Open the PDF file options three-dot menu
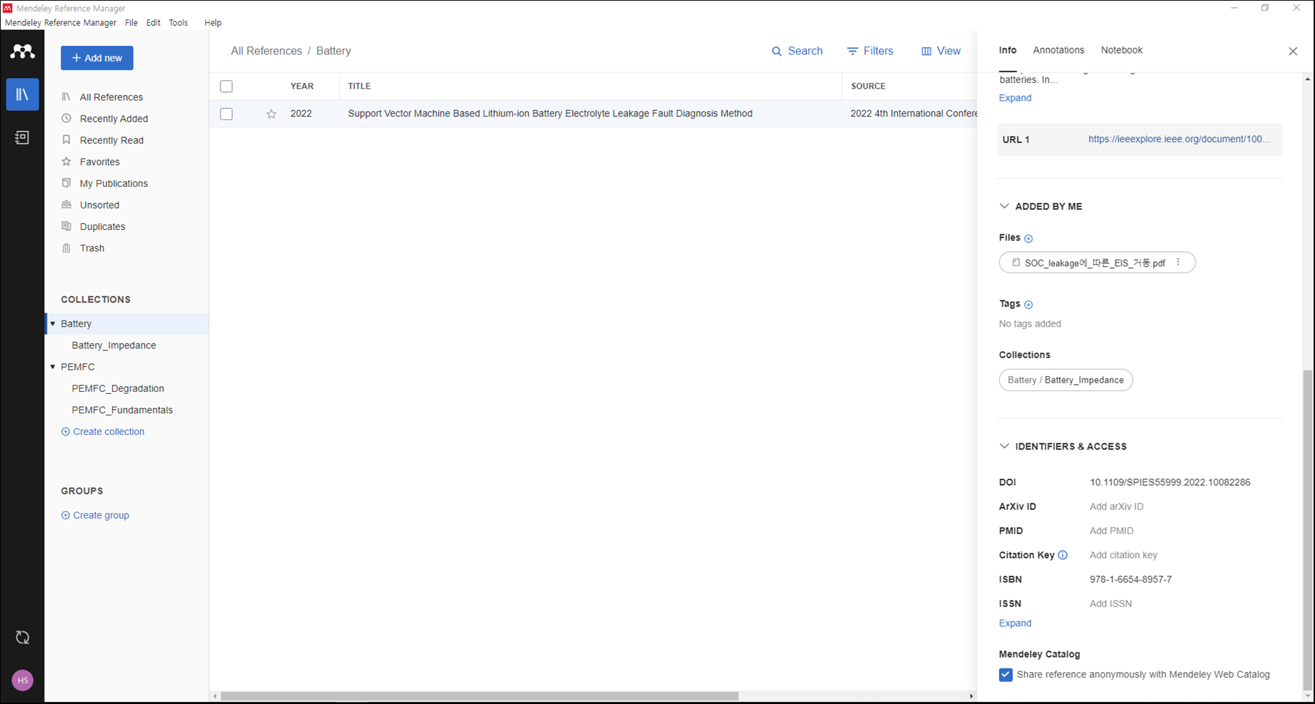The height and width of the screenshot is (704, 1315). click(x=1178, y=262)
